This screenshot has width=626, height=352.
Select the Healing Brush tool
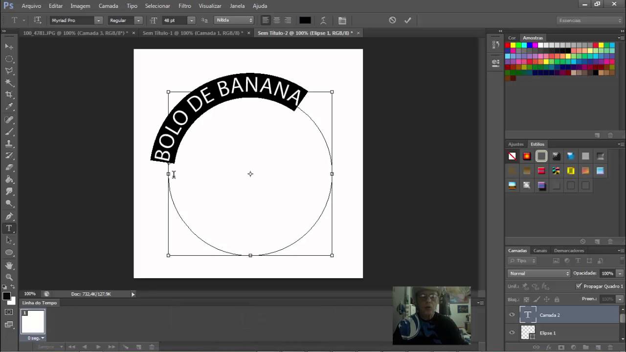[9, 120]
